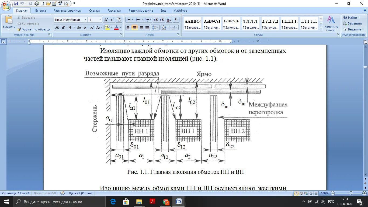This screenshot has width=368, height=207.
Task: Set align text left
Action: (129, 27)
